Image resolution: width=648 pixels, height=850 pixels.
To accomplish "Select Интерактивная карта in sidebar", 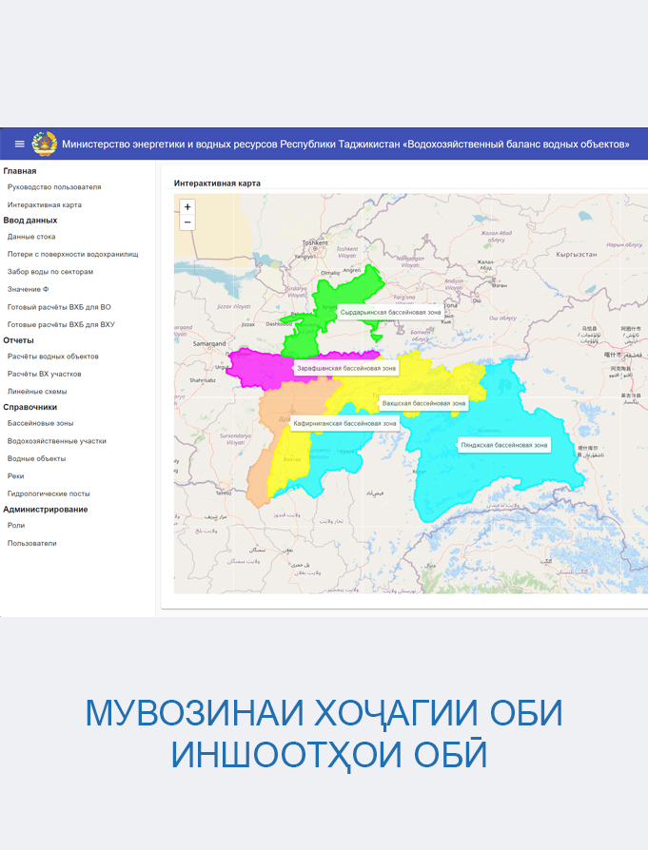I will 45,204.
